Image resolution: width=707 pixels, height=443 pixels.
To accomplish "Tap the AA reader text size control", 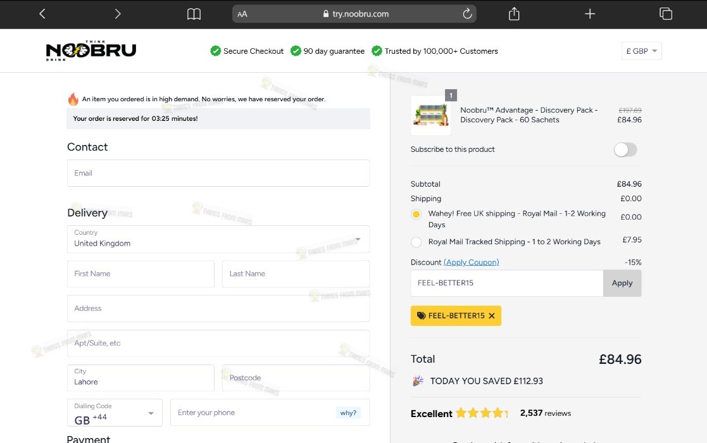I will (x=242, y=14).
